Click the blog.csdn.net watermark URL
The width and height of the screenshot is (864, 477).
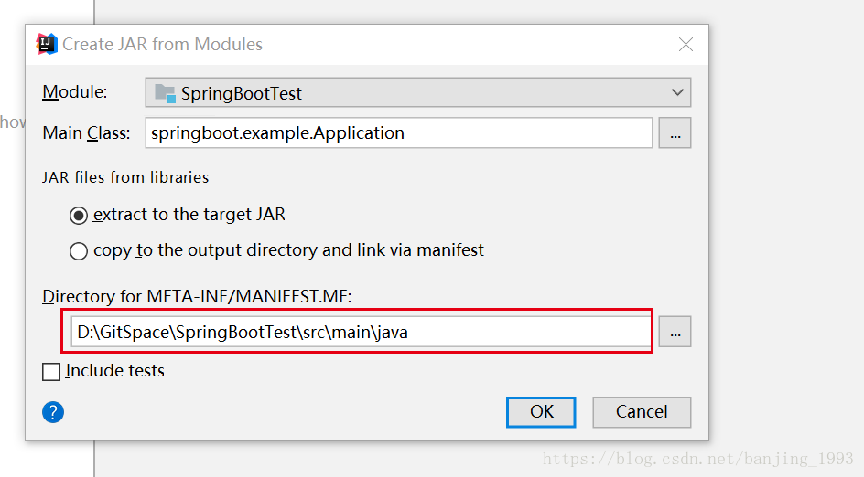[x=697, y=459]
